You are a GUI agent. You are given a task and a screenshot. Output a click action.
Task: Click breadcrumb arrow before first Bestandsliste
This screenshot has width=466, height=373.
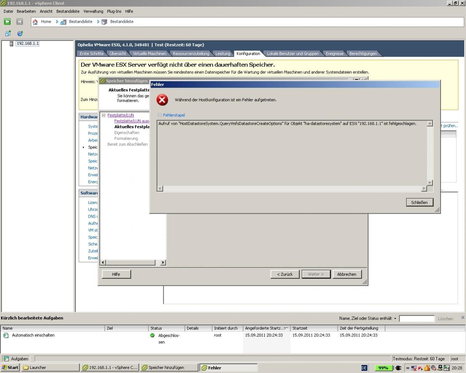57,22
